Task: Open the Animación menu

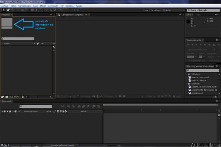Action: click(53, 6)
